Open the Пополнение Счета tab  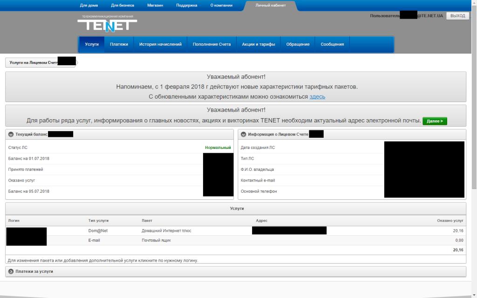click(212, 44)
